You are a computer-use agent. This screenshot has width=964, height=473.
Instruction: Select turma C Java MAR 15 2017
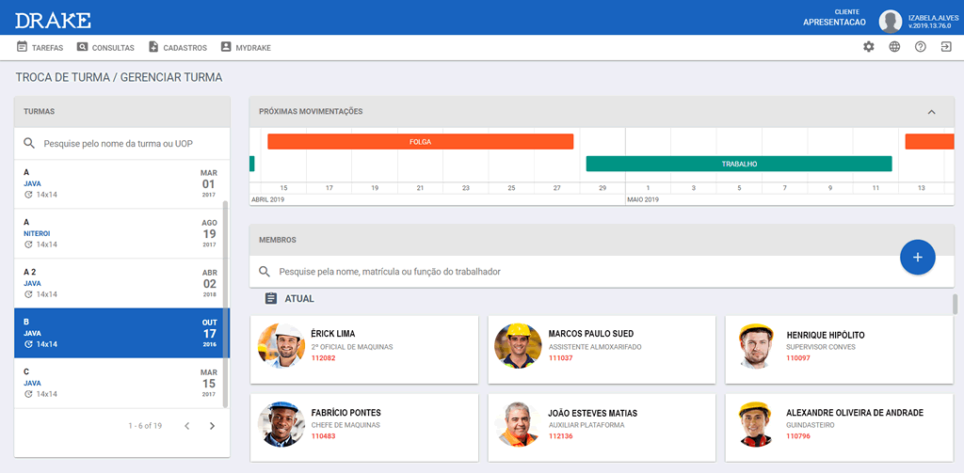[120, 384]
